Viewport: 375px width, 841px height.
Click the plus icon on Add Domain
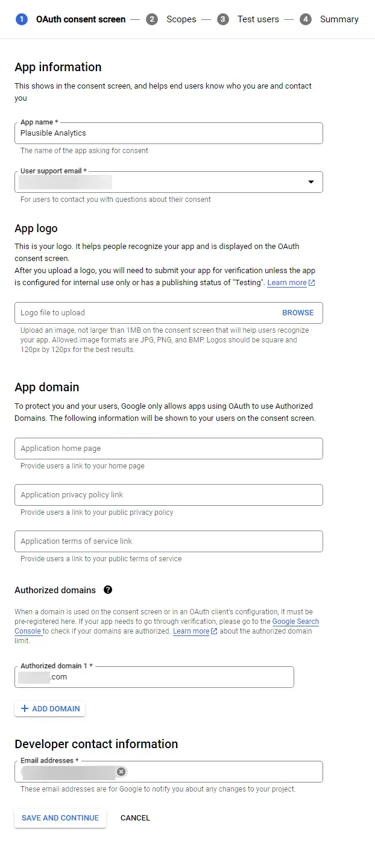[25, 709]
